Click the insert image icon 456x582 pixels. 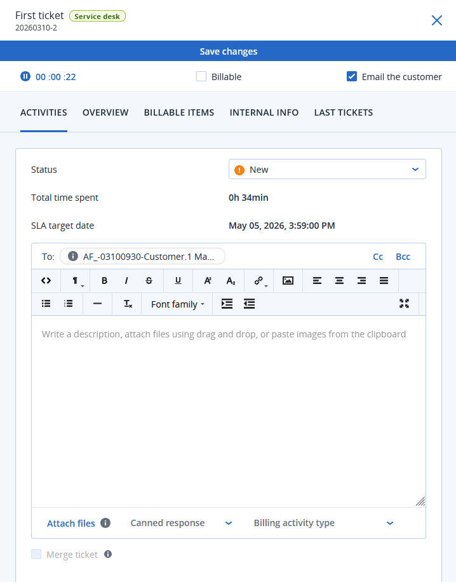(288, 280)
